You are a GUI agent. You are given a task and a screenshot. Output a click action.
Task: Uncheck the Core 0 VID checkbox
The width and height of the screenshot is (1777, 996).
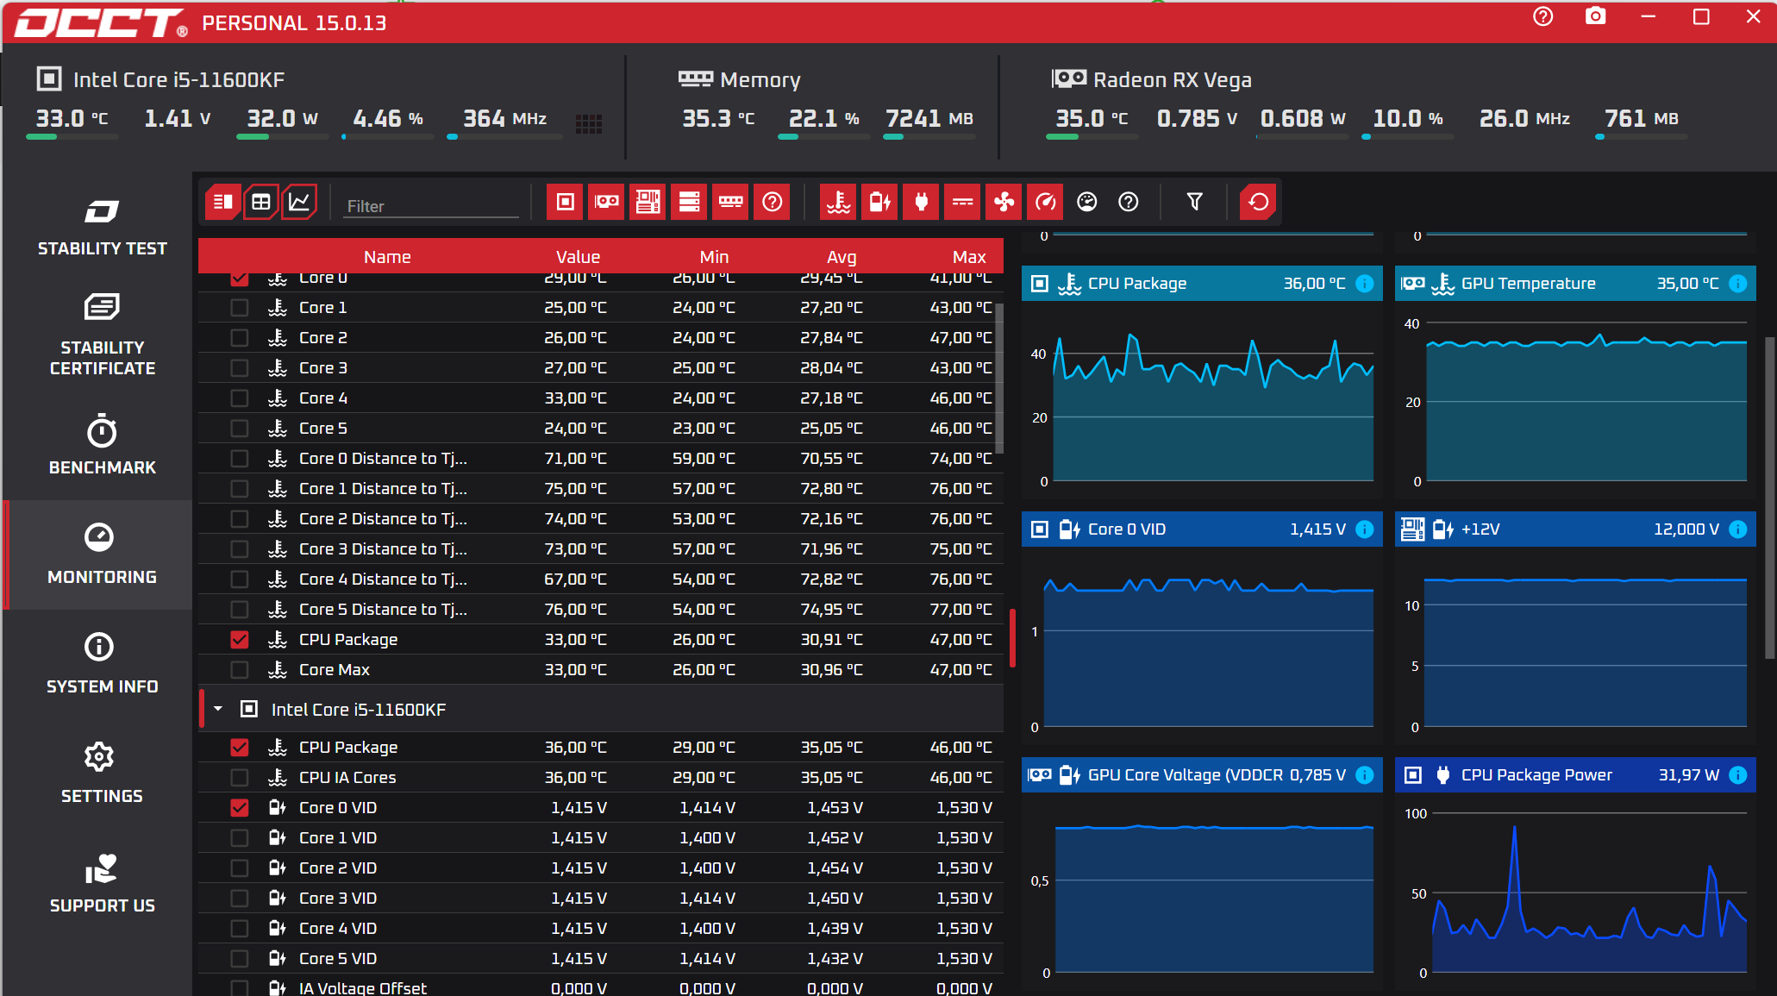240,808
